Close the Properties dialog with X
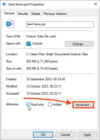This screenshot has width=100, height=140. (x=96, y=4)
